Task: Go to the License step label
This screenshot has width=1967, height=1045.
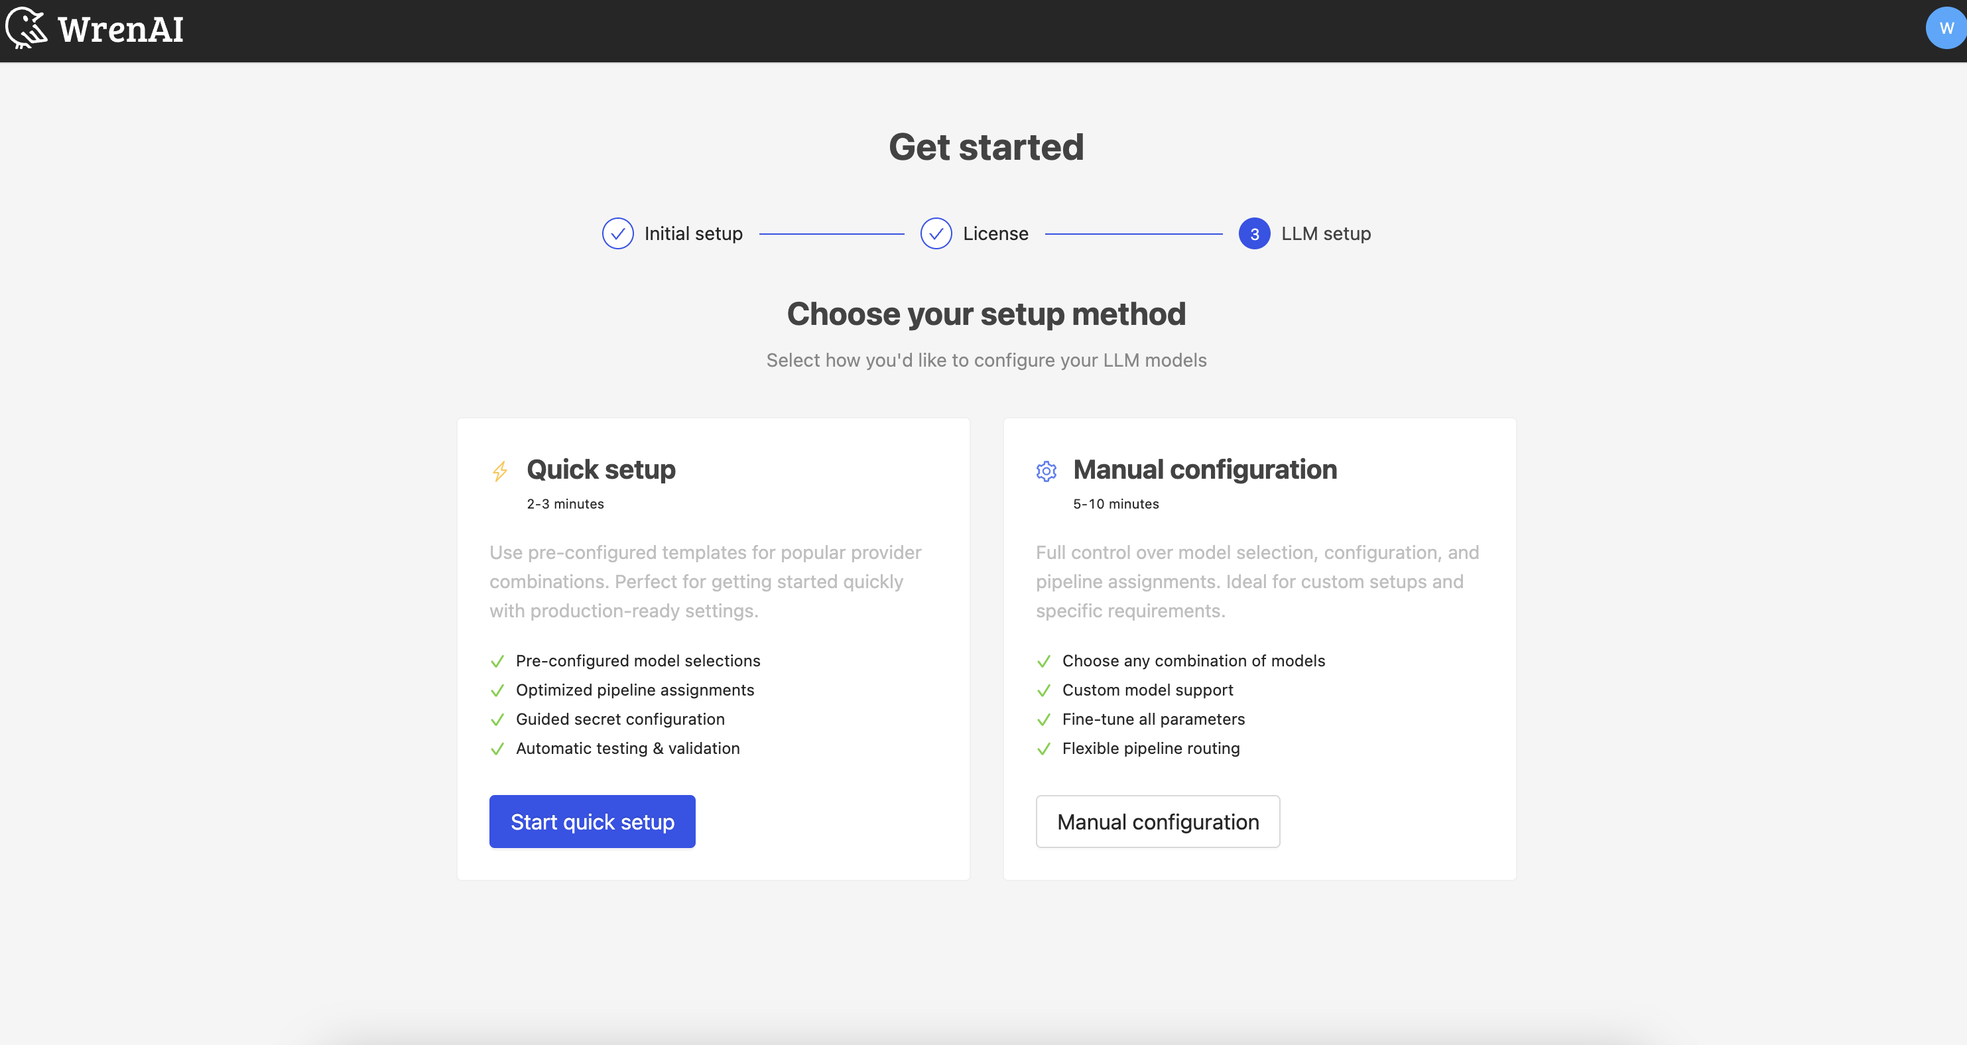Action: pyautogui.click(x=995, y=233)
